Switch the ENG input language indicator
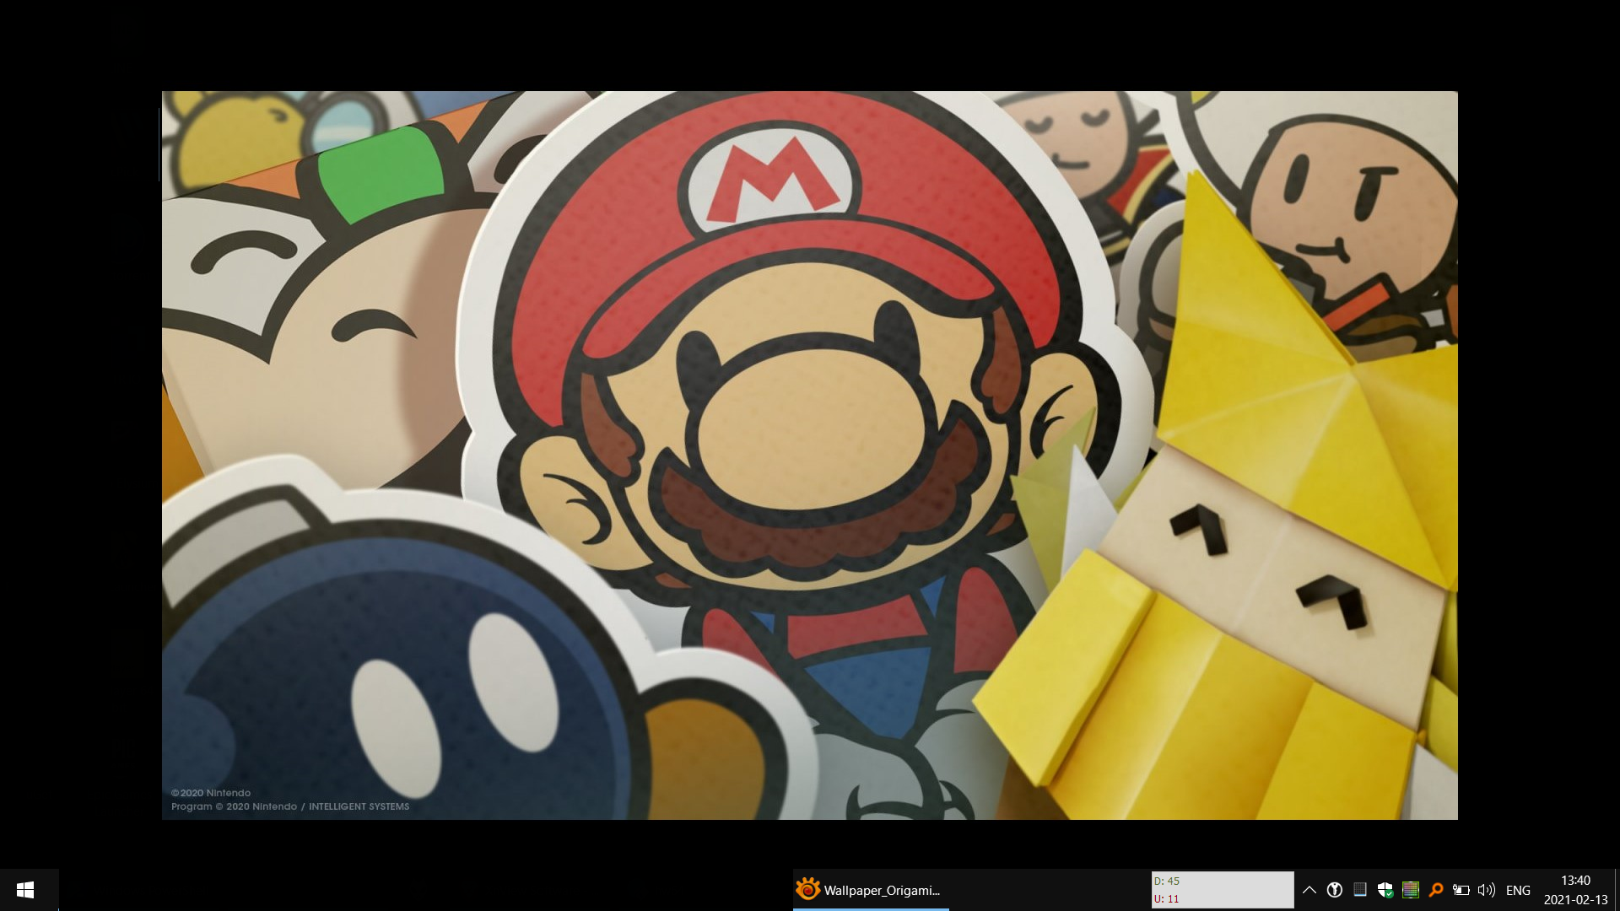Viewport: 1620px width, 911px height. 1518,890
